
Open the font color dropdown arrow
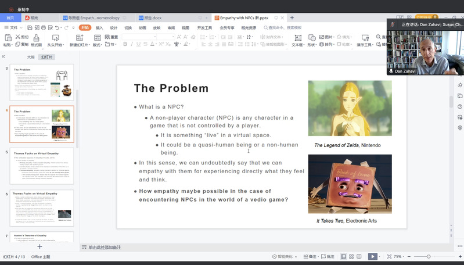[x=156, y=44]
